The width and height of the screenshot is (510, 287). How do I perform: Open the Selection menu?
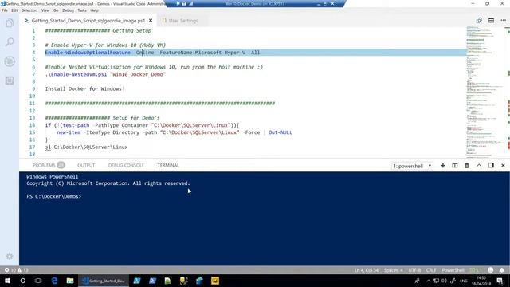(x=29, y=10)
